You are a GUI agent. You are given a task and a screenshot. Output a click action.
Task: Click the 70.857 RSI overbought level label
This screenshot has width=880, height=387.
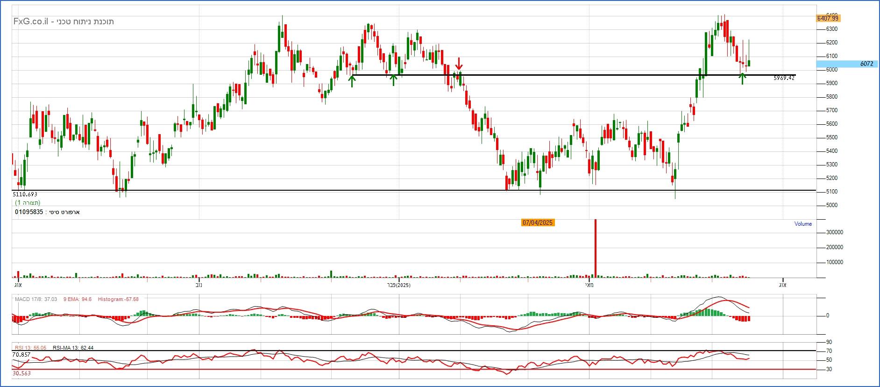click(21, 355)
